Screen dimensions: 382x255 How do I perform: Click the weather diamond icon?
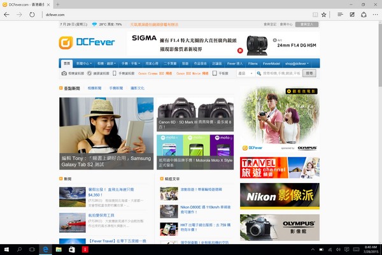[94, 24]
